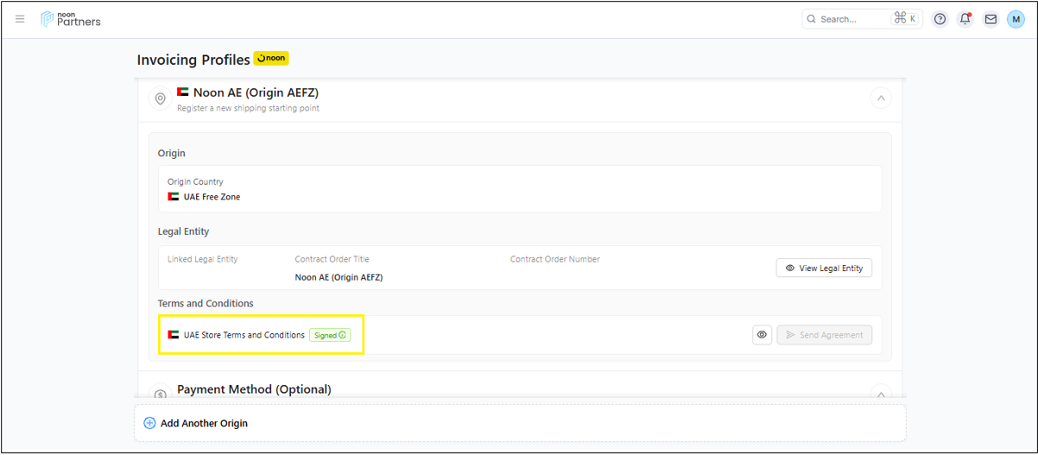Open the mail inbox icon
The width and height of the screenshot is (1038, 455).
(x=991, y=19)
